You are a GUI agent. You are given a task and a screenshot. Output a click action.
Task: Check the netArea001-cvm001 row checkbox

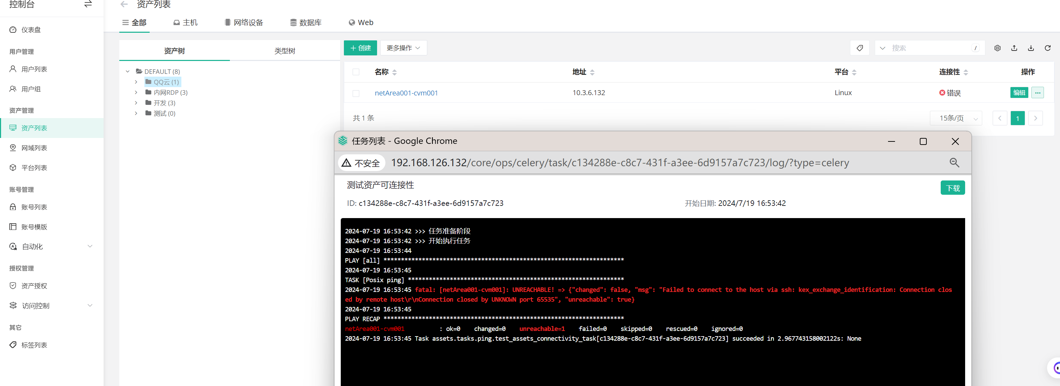(x=356, y=93)
